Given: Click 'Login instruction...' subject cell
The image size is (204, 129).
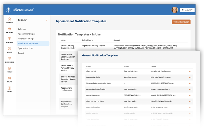Looking at the screenshot, I should tap(131, 77).
